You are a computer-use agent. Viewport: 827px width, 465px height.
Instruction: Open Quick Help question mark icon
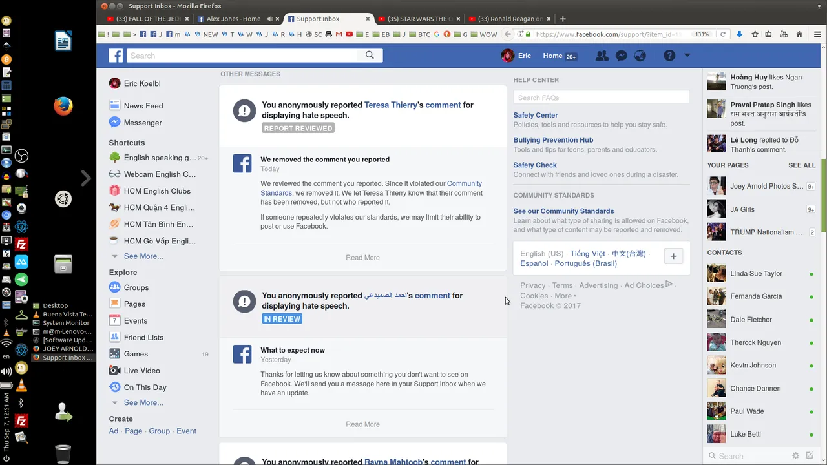click(669, 56)
